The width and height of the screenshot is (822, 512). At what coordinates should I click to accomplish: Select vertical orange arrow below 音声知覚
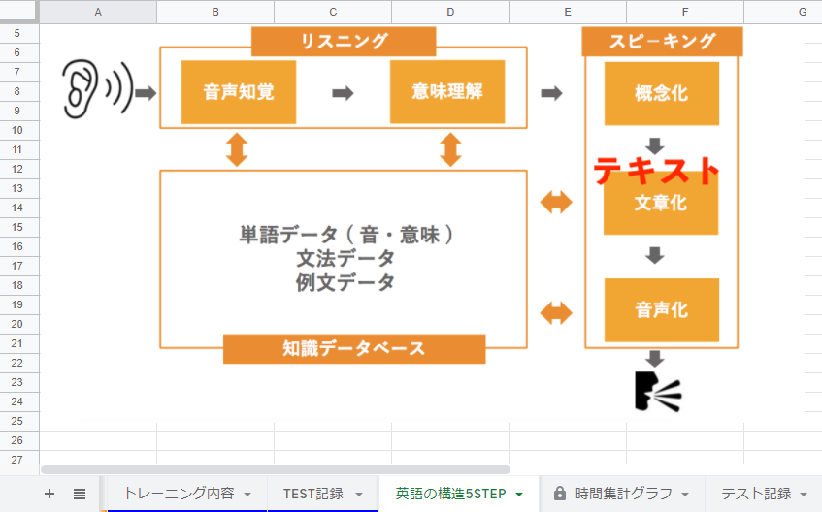pyautogui.click(x=237, y=150)
